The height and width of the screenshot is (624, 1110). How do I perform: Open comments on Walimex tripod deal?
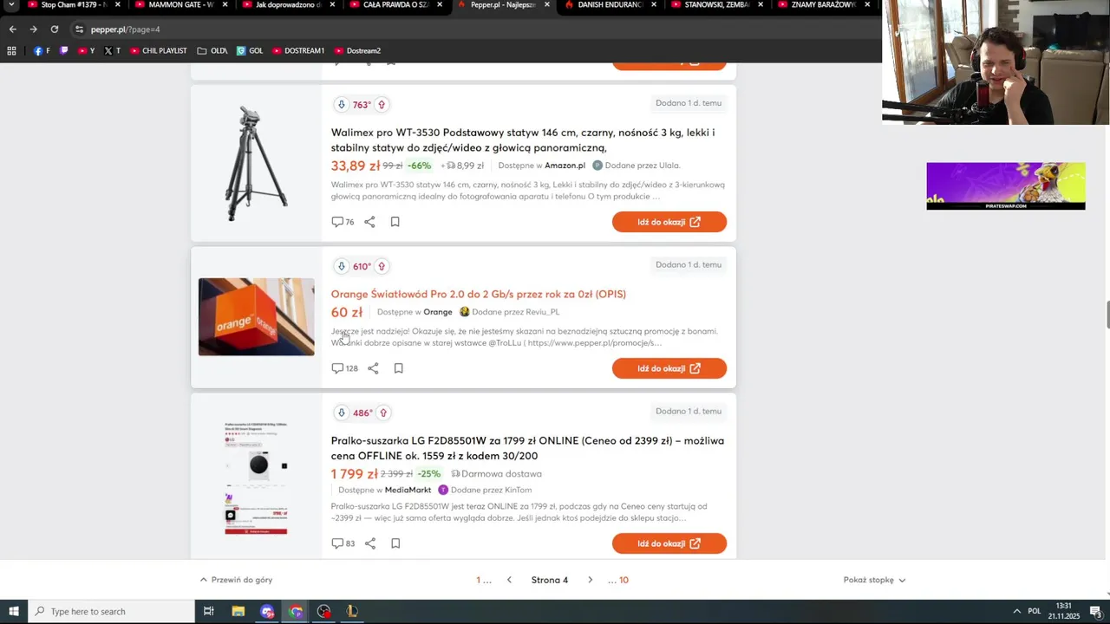[x=343, y=222]
